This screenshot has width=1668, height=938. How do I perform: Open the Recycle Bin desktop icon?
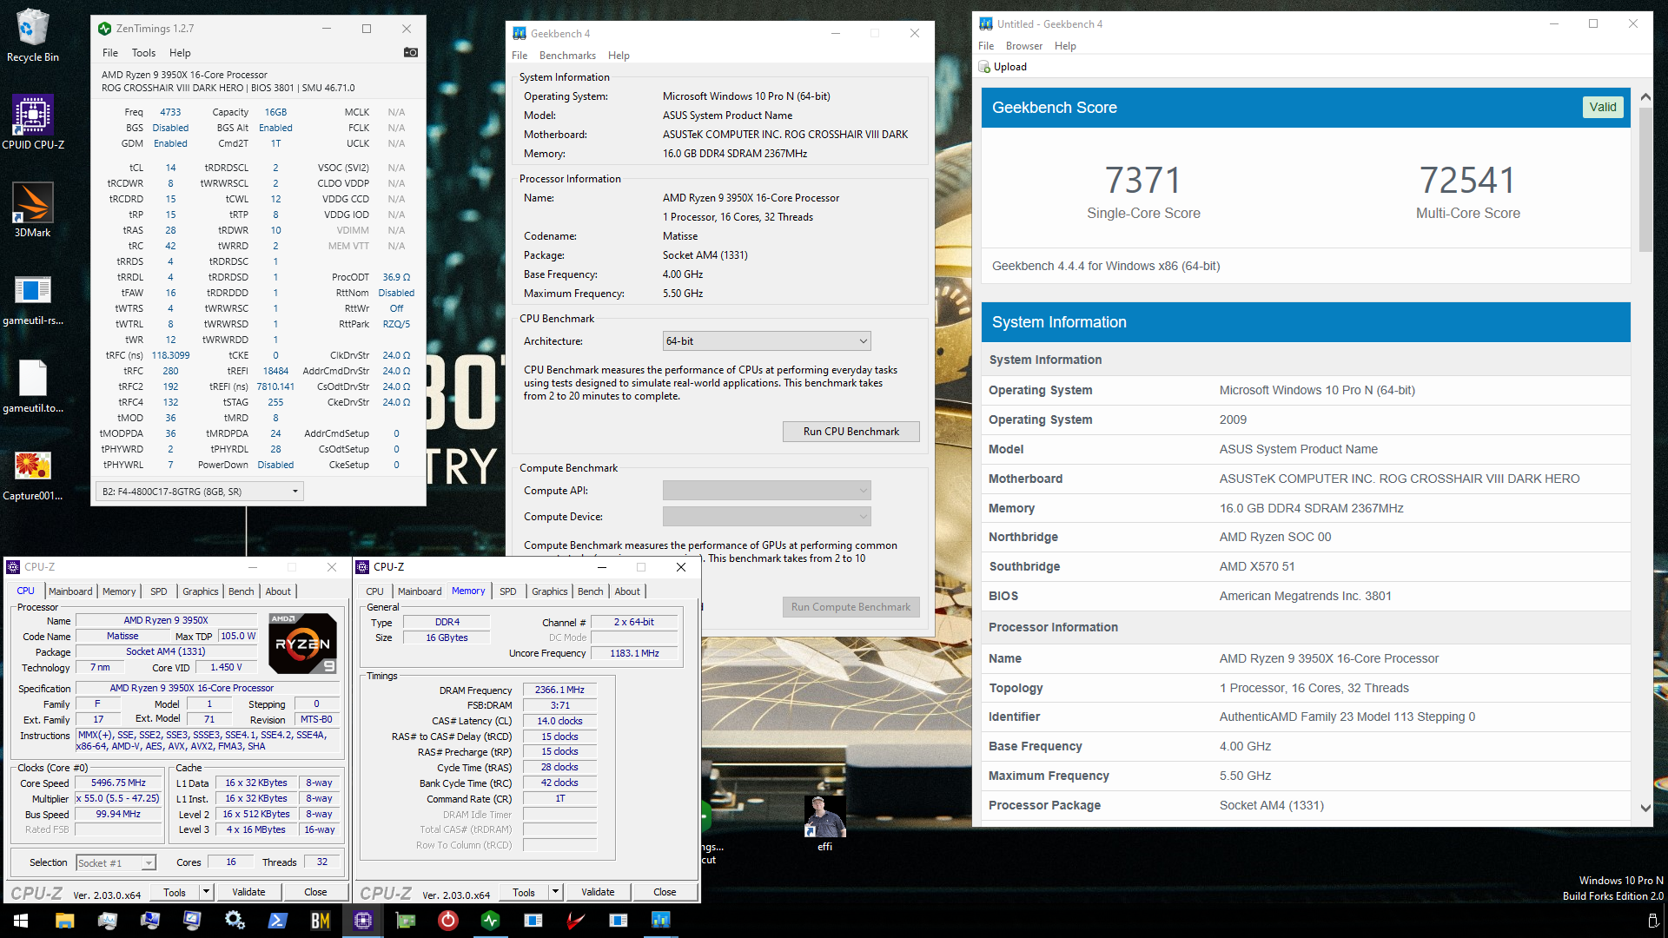(32, 35)
